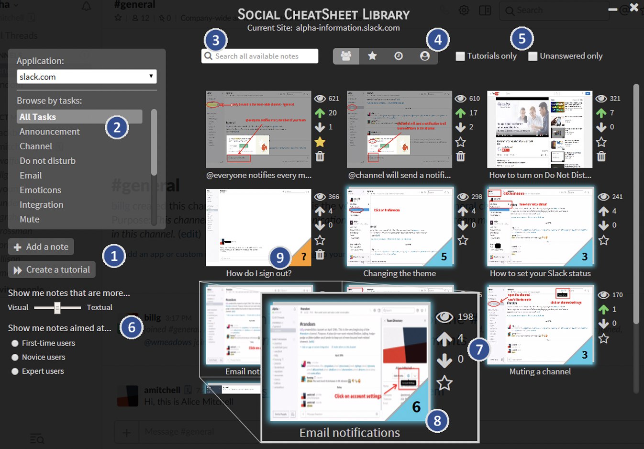Image resolution: width=644 pixels, height=449 pixels.
Task: Click the Add a note button
Action: click(41, 247)
